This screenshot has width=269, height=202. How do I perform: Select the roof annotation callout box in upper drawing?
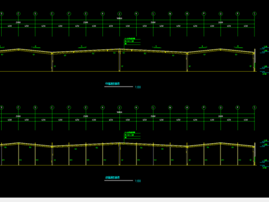pyautogui.click(x=132, y=42)
